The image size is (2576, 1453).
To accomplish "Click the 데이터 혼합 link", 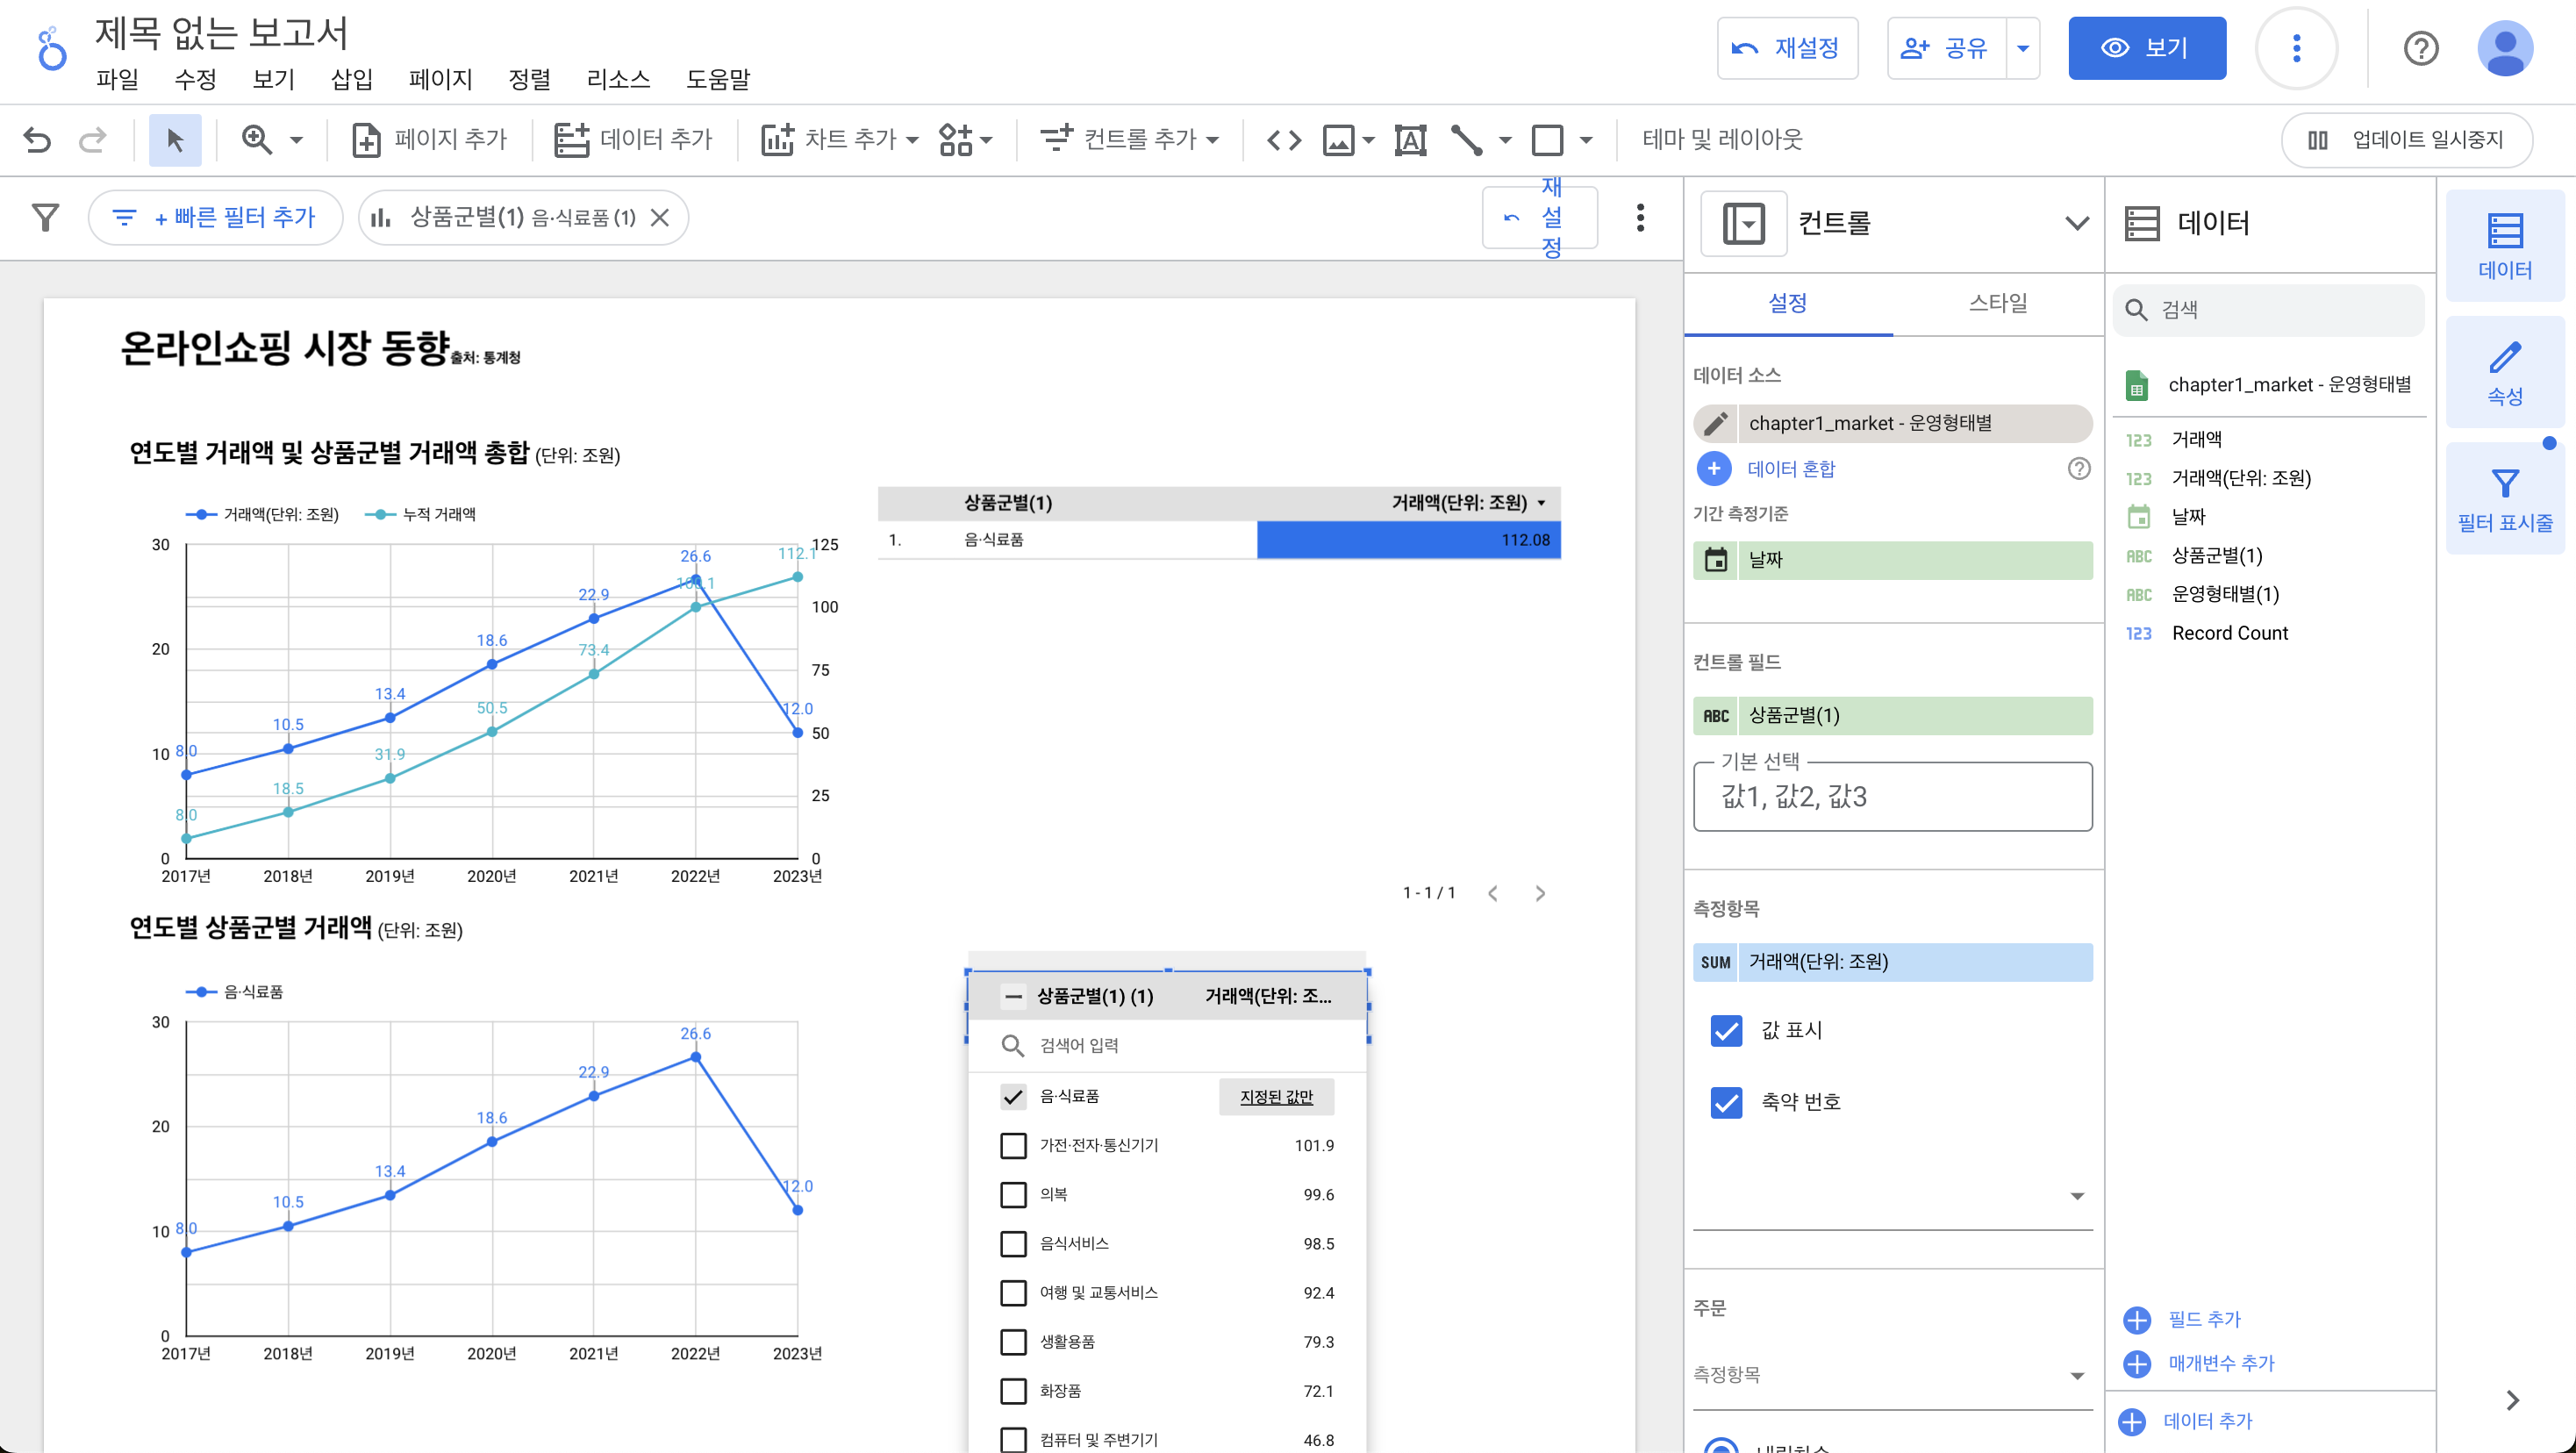I will (1790, 469).
